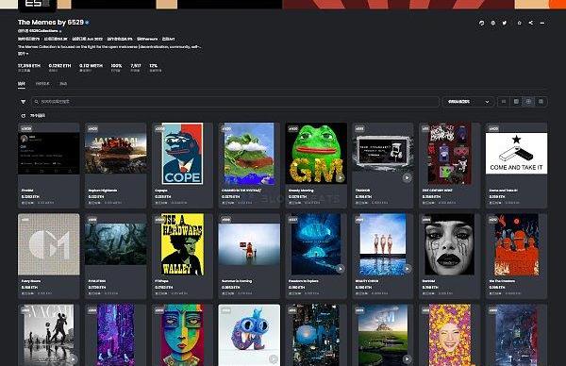Add collection to watchlist star icon

tap(519, 23)
